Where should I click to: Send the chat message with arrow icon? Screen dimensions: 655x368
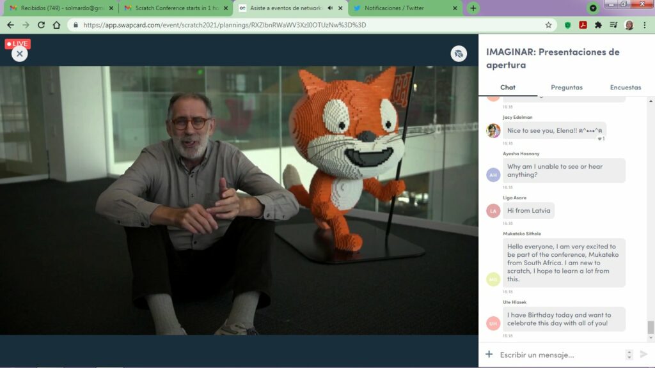(x=643, y=354)
